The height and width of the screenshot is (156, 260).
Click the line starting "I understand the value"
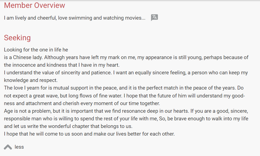[x=126, y=73]
